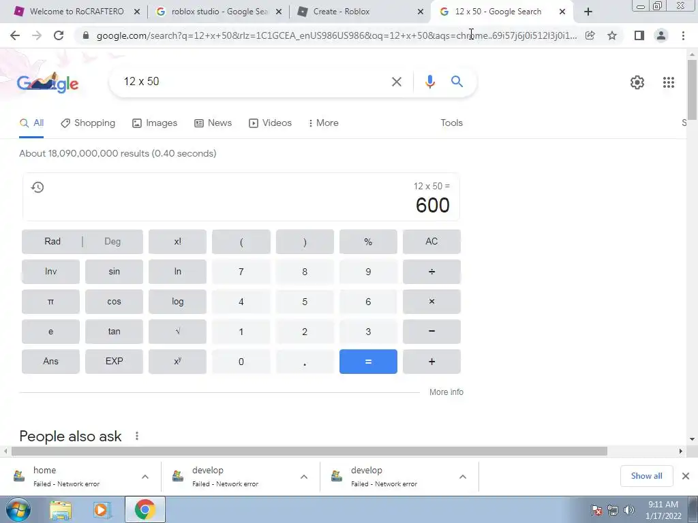This screenshot has width=698, height=523.
Task: Click the blue equals button
Action: click(368, 362)
